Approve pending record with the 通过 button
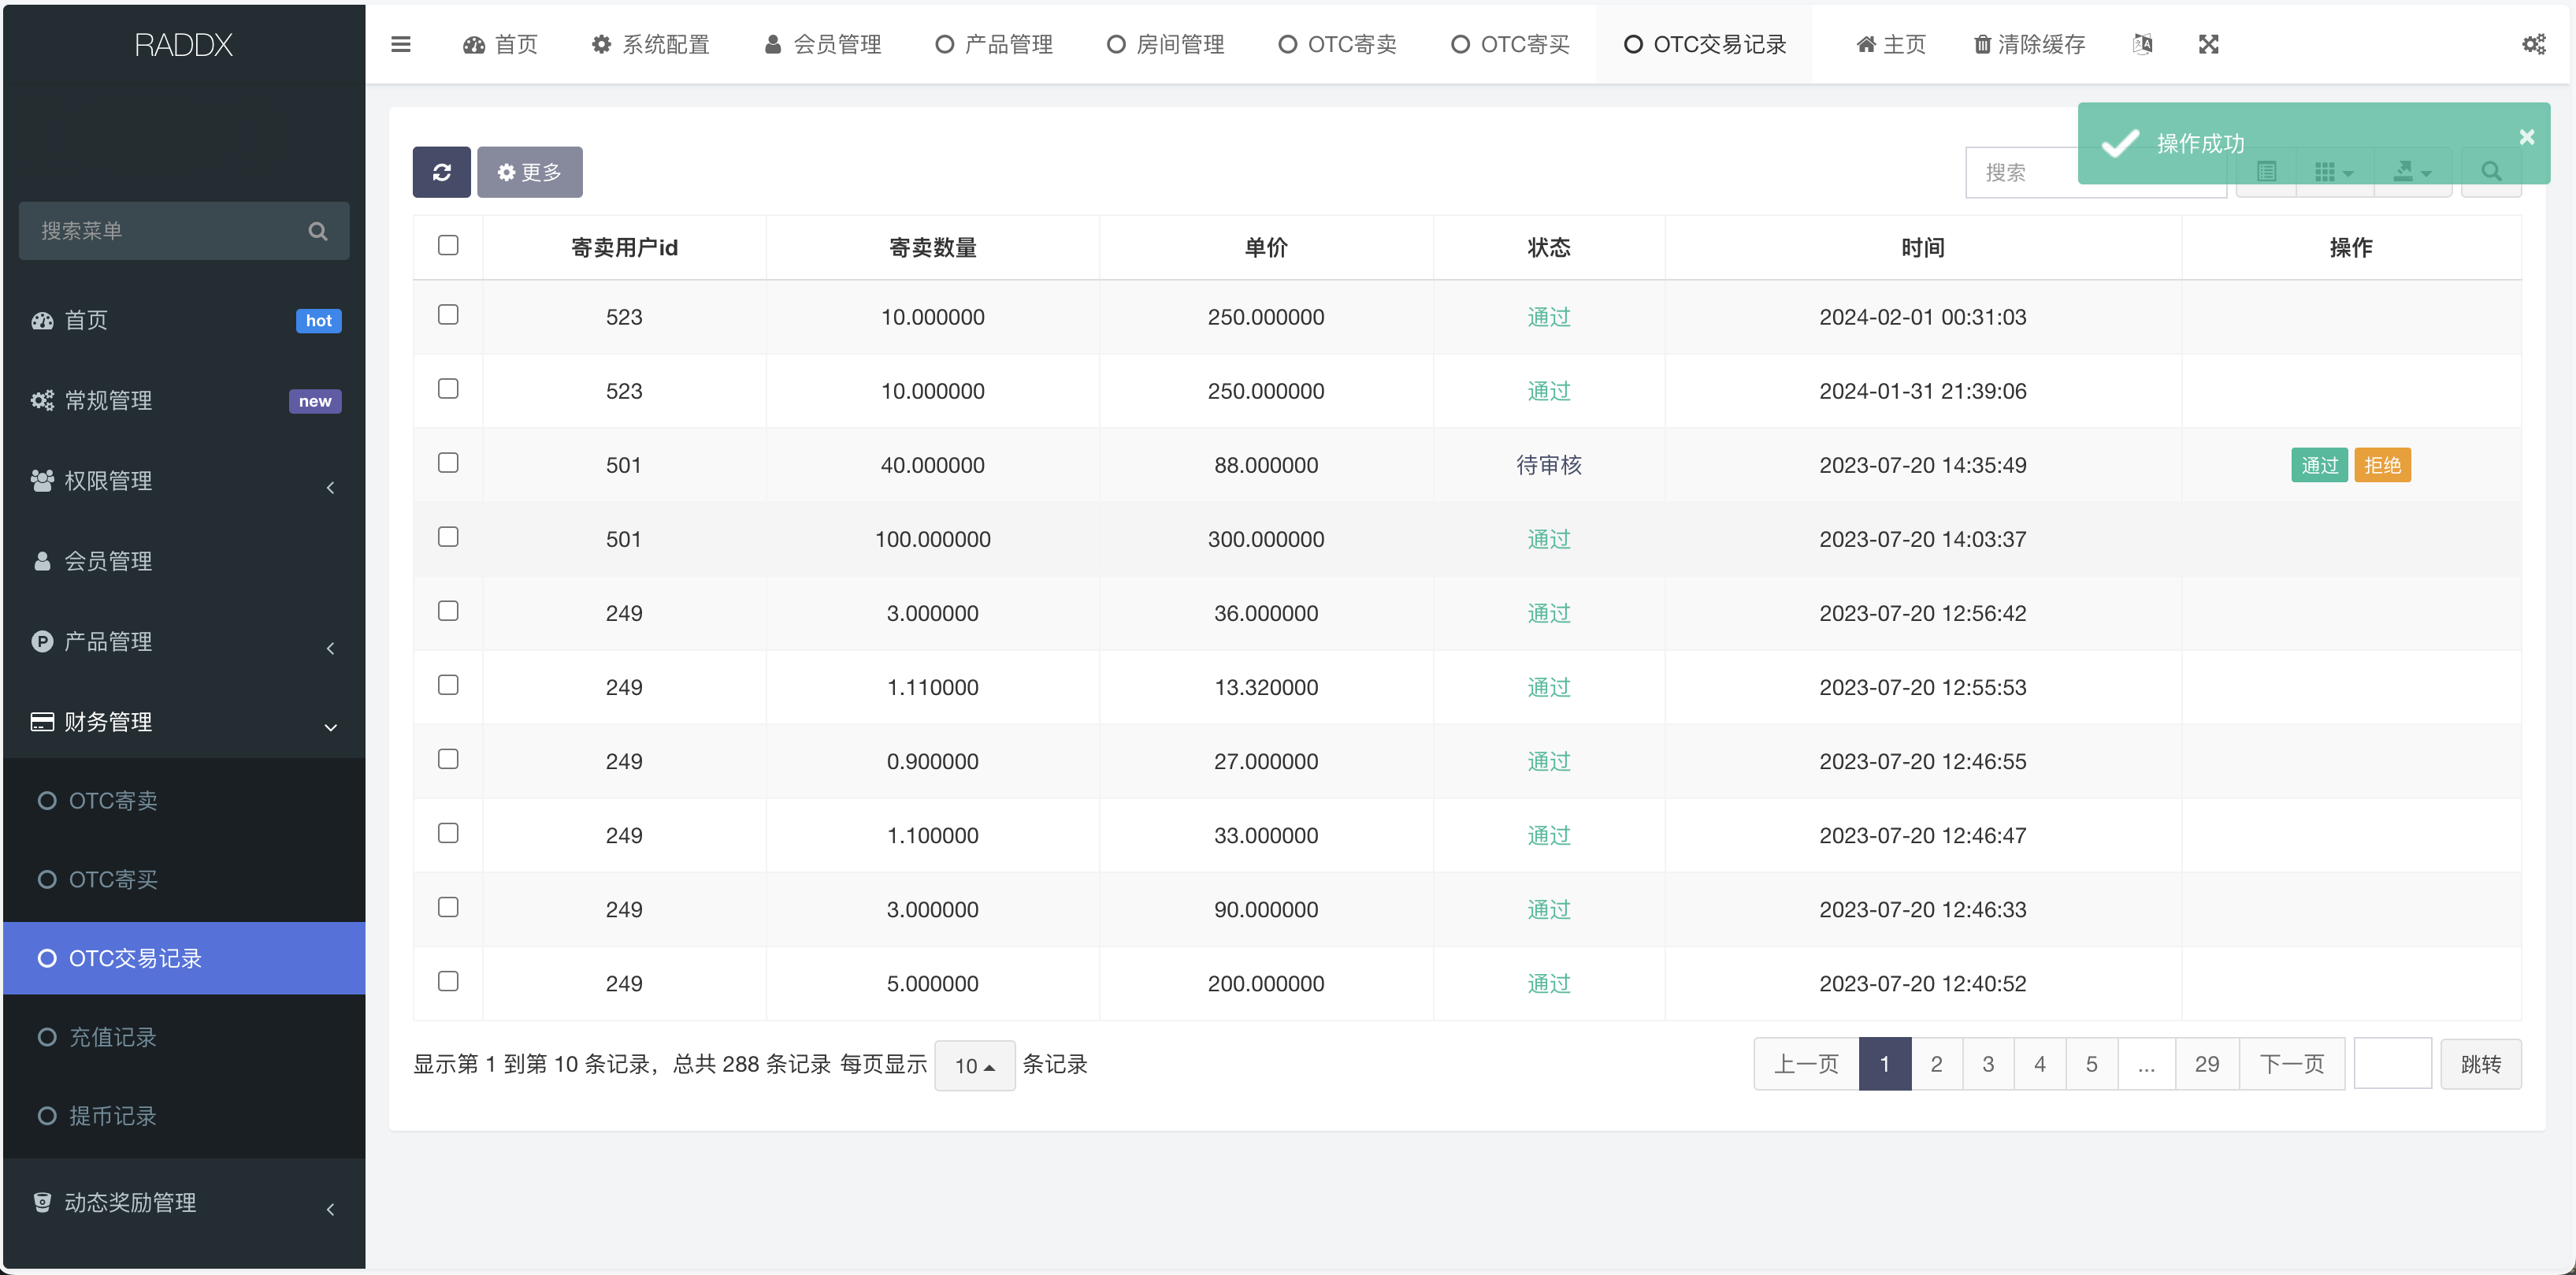Screen dimensions: 2576x1275 [x=2319, y=464]
